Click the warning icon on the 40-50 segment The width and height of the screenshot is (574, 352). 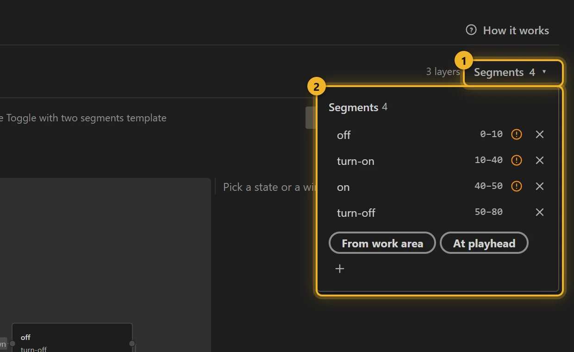[517, 186]
